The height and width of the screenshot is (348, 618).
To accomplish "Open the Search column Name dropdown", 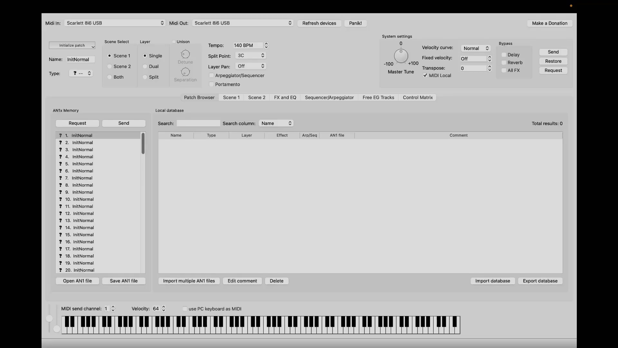I will [x=276, y=123].
